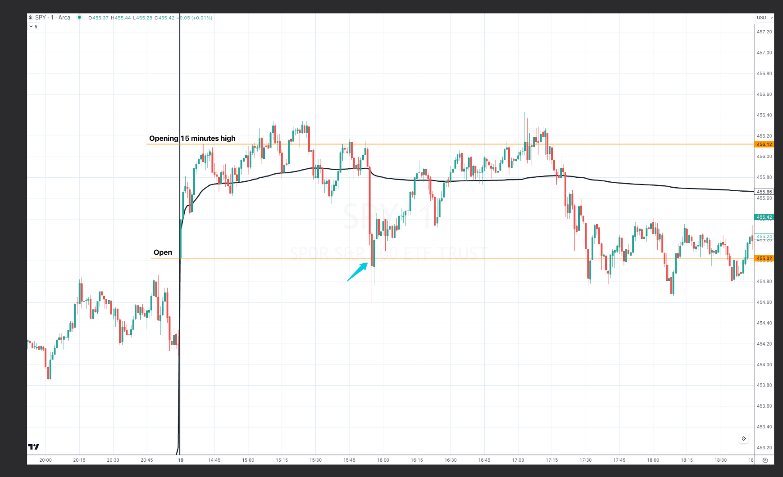The height and width of the screenshot is (477, 783).
Task: Select the cyan arrow drawing on chart
Action: click(357, 272)
